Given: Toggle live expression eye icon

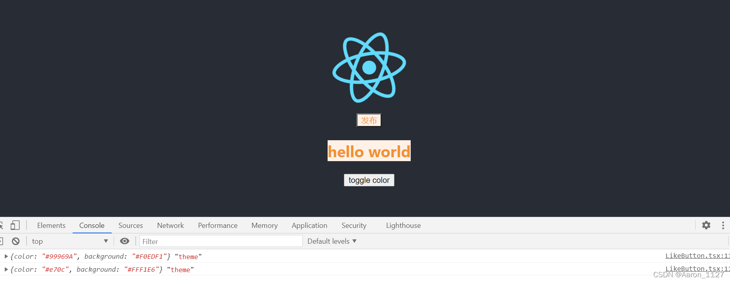Looking at the screenshot, I should 125,241.
